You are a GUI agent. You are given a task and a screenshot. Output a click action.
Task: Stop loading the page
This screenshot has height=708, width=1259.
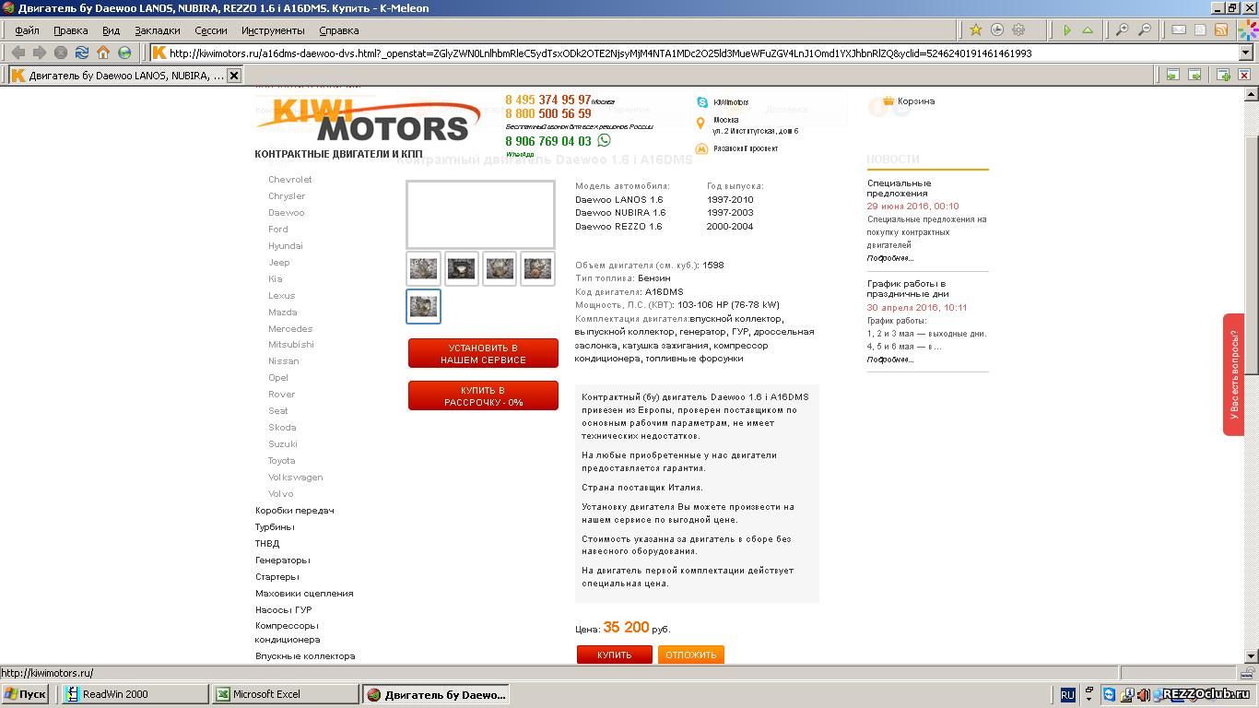(x=61, y=53)
